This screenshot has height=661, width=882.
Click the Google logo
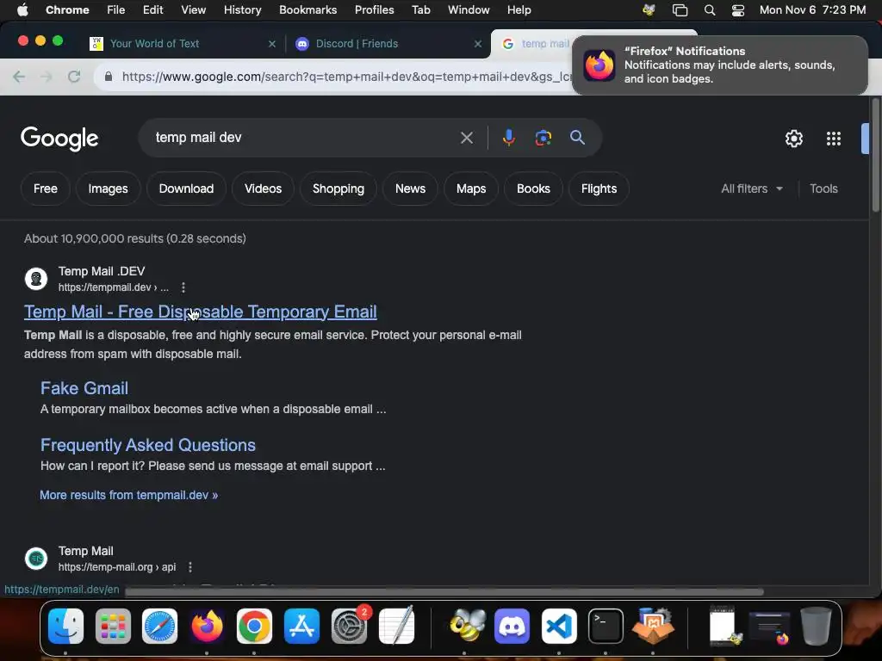pos(59,139)
